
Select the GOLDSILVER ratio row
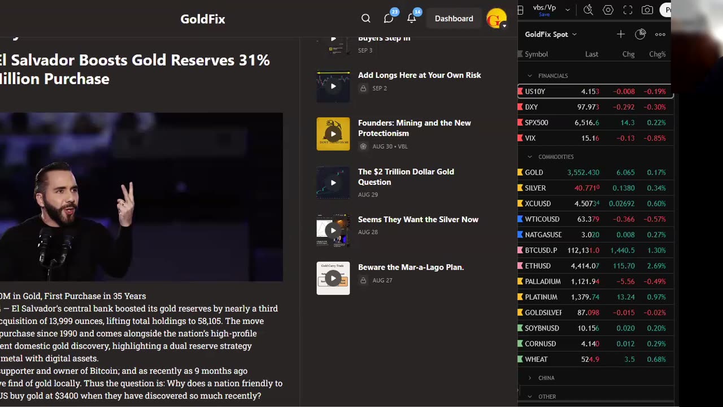tap(595, 313)
